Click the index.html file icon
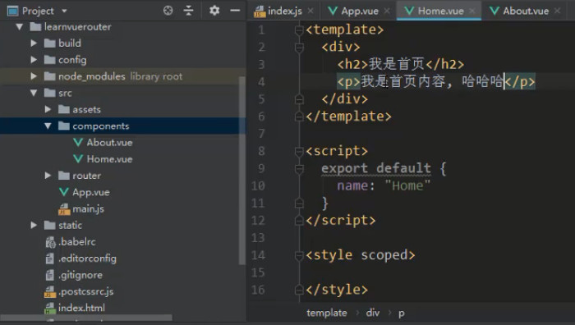Viewport: 575px width, 325px height. [x=50, y=308]
